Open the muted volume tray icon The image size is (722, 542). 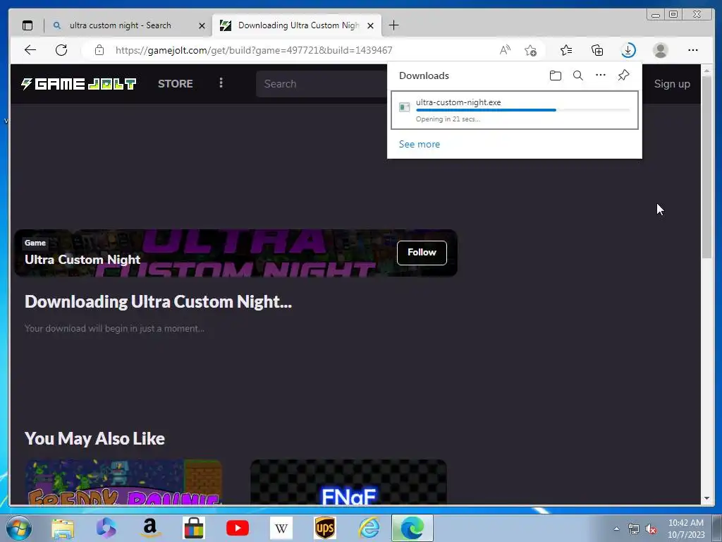point(651,529)
